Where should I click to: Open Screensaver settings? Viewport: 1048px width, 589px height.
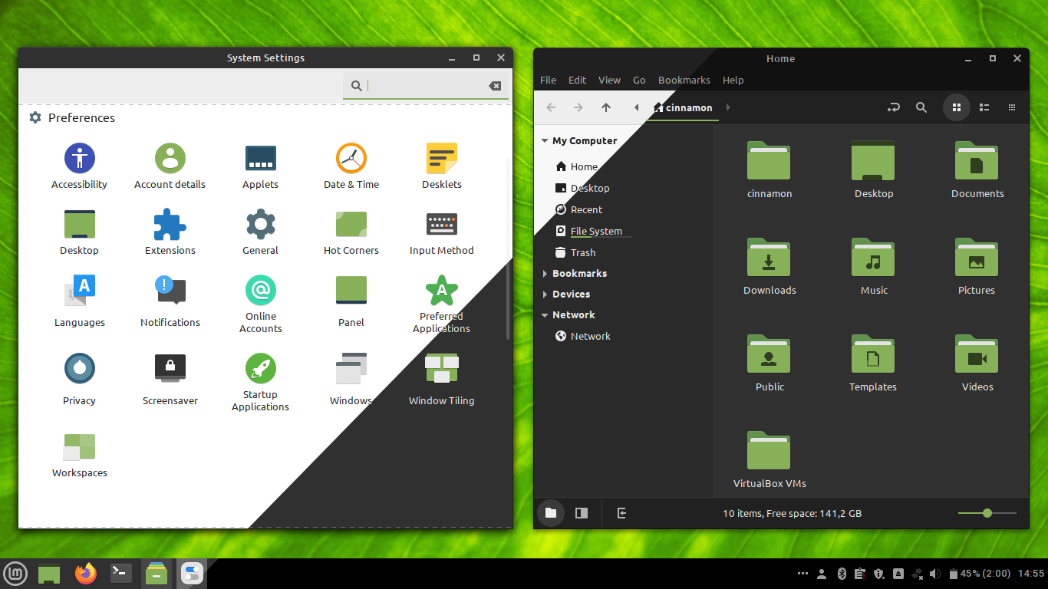[170, 380]
